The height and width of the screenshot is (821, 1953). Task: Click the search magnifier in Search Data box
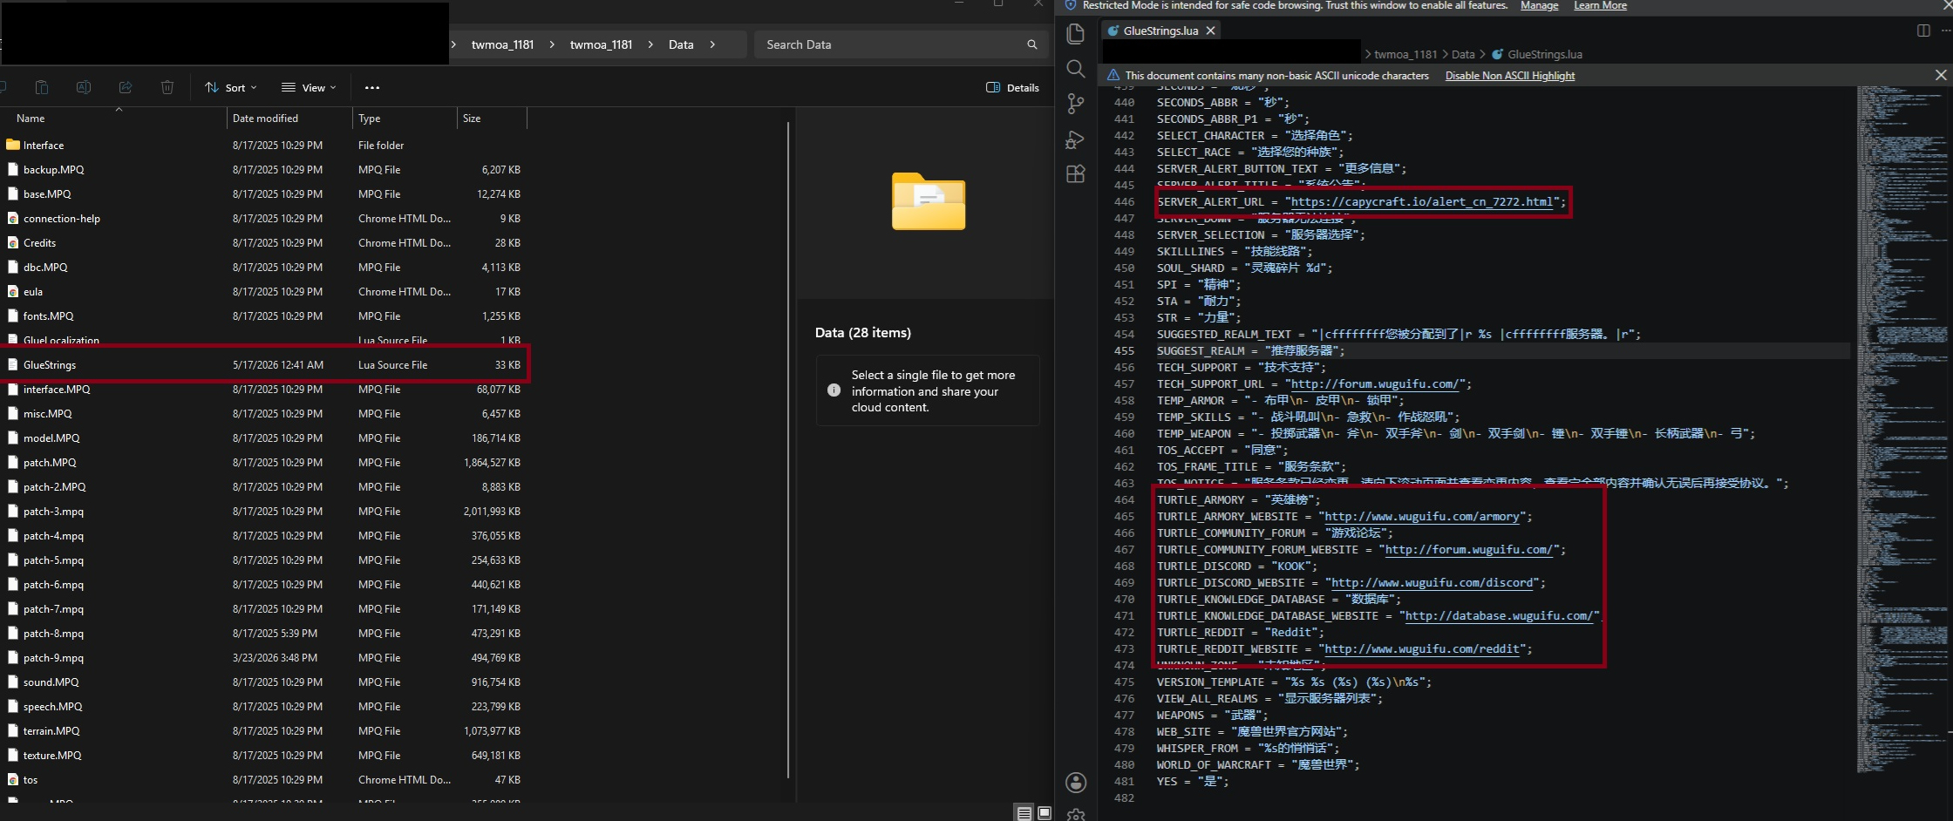click(1032, 44)
